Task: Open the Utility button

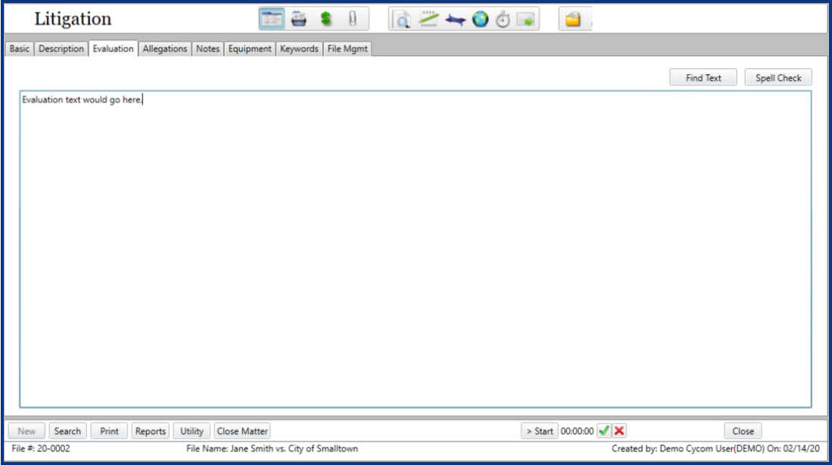Action: coord(192,431)
